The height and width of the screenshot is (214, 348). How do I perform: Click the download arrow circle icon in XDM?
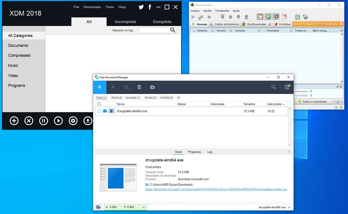(x=88, y=121)
